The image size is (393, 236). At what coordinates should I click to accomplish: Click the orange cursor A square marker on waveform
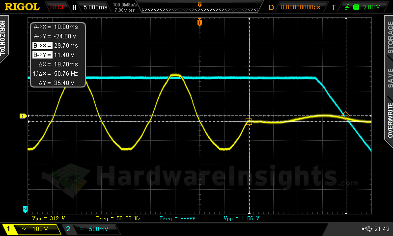tap(249, 121)
